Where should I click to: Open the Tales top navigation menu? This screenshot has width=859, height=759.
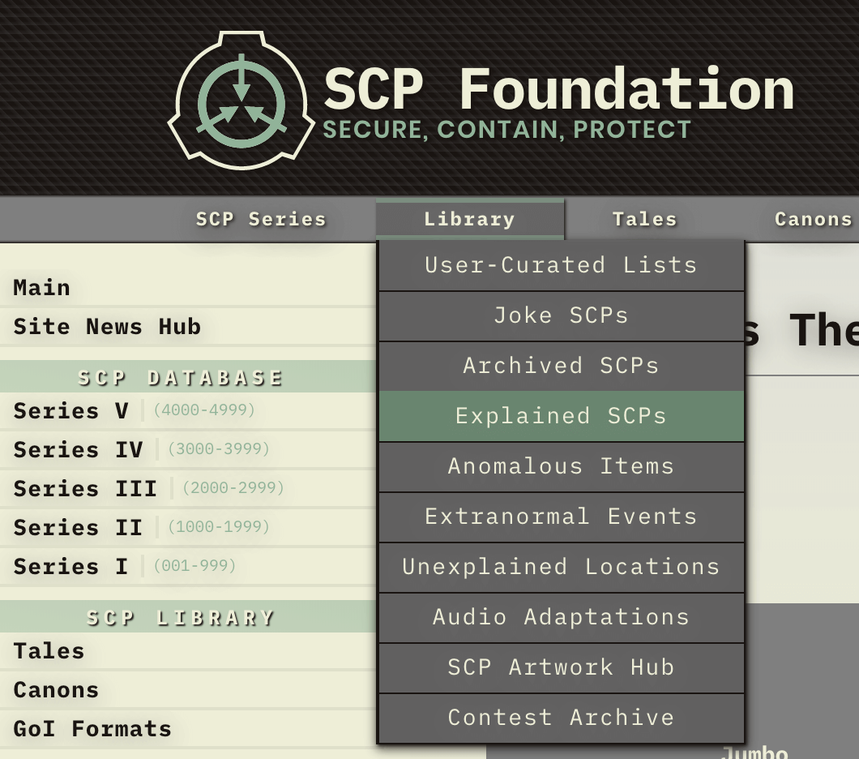click(x=644, y=219)
